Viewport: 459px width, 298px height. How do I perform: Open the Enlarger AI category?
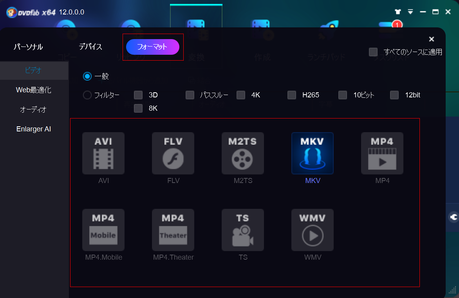34,129
